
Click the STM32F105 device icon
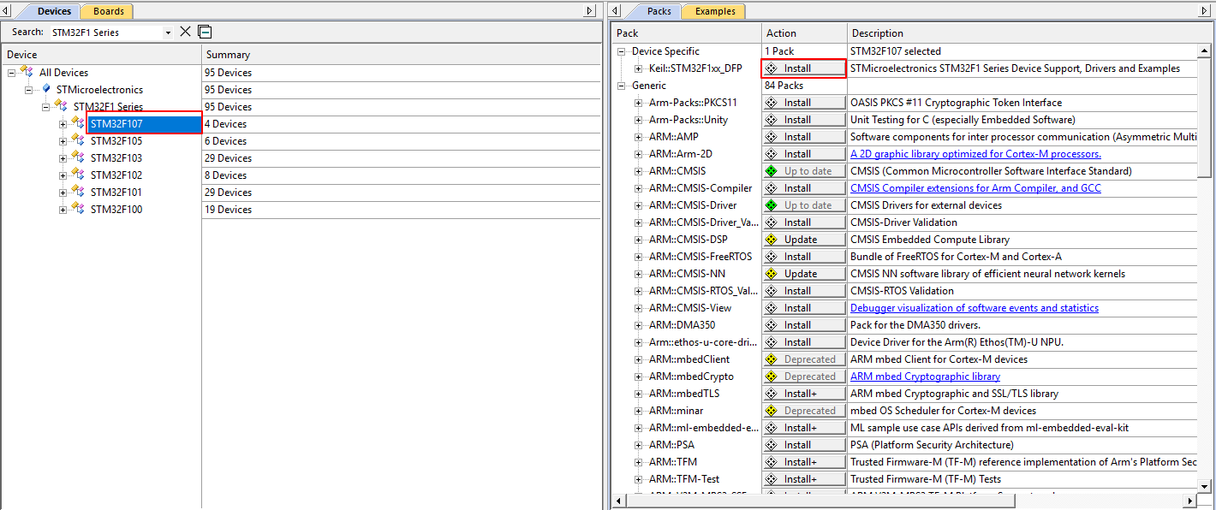click(x=78, y=140)
